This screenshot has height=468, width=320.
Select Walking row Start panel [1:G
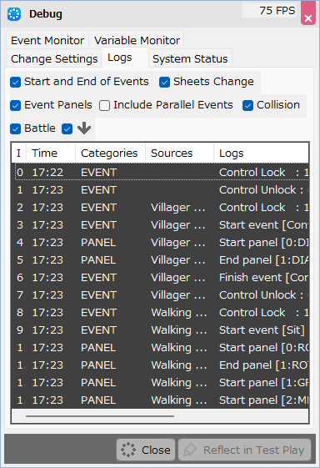160,382
